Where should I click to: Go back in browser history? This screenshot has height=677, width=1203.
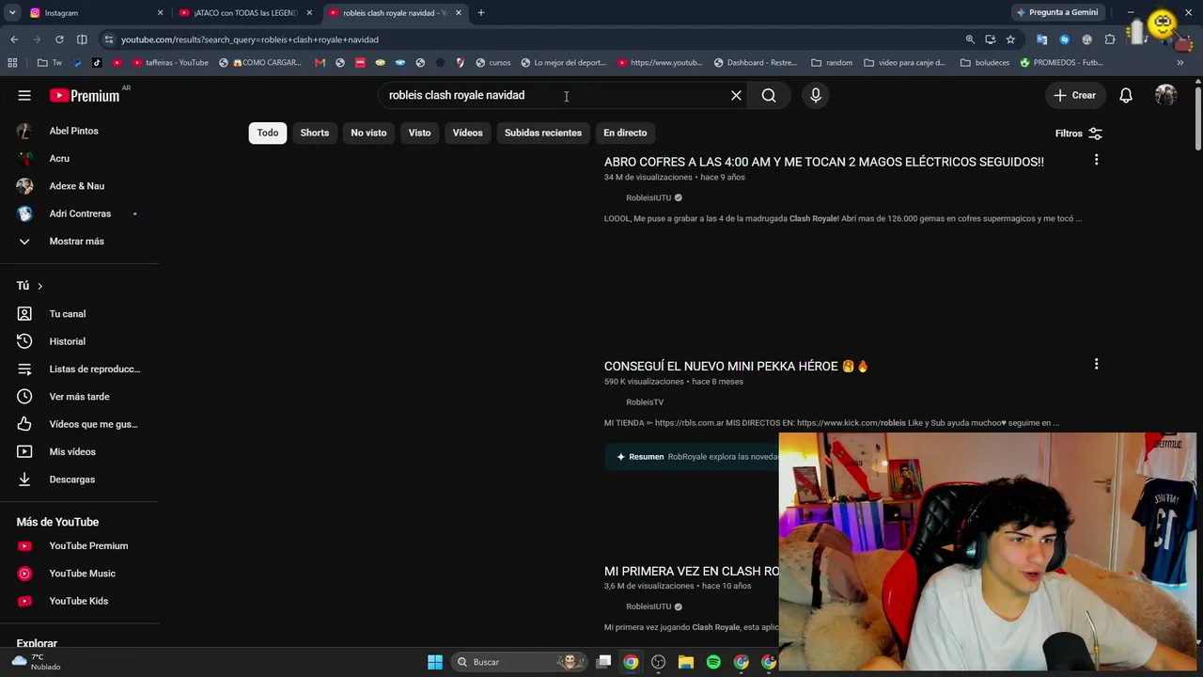pos(14,39)
